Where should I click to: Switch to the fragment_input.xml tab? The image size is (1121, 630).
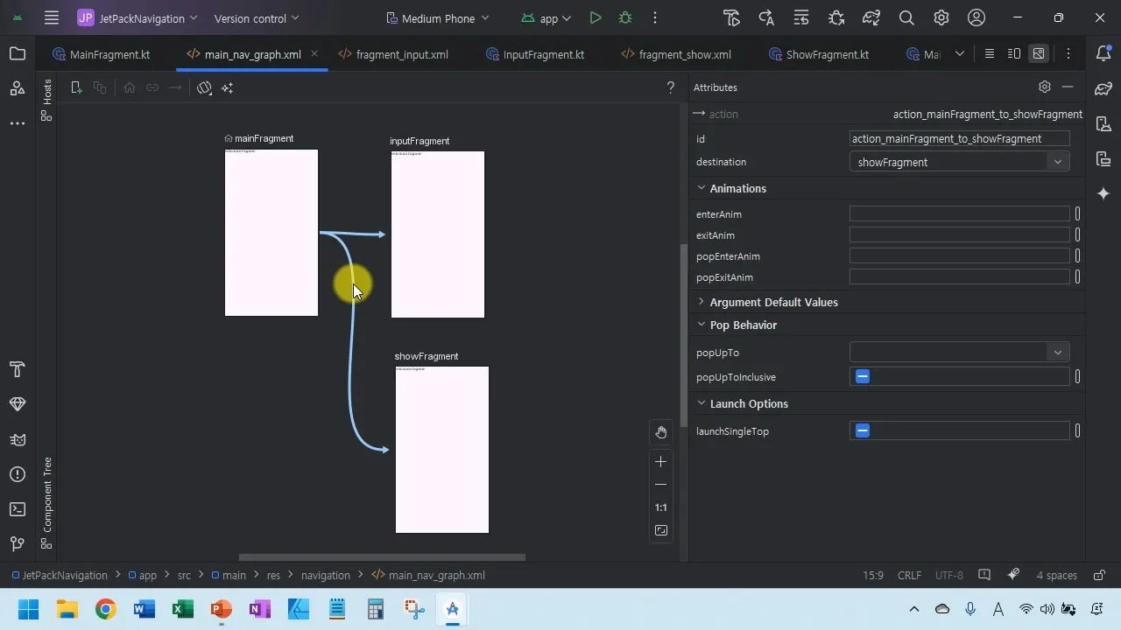[x=402, y=54]
